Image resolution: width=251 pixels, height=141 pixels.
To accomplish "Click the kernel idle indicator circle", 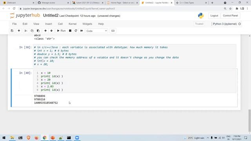I will coord(240,24).
